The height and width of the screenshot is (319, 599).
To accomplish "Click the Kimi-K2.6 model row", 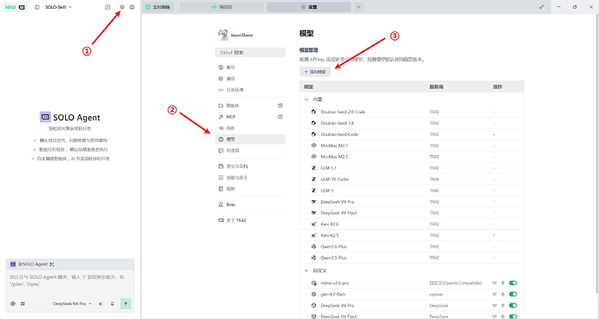I will [411, 224].
